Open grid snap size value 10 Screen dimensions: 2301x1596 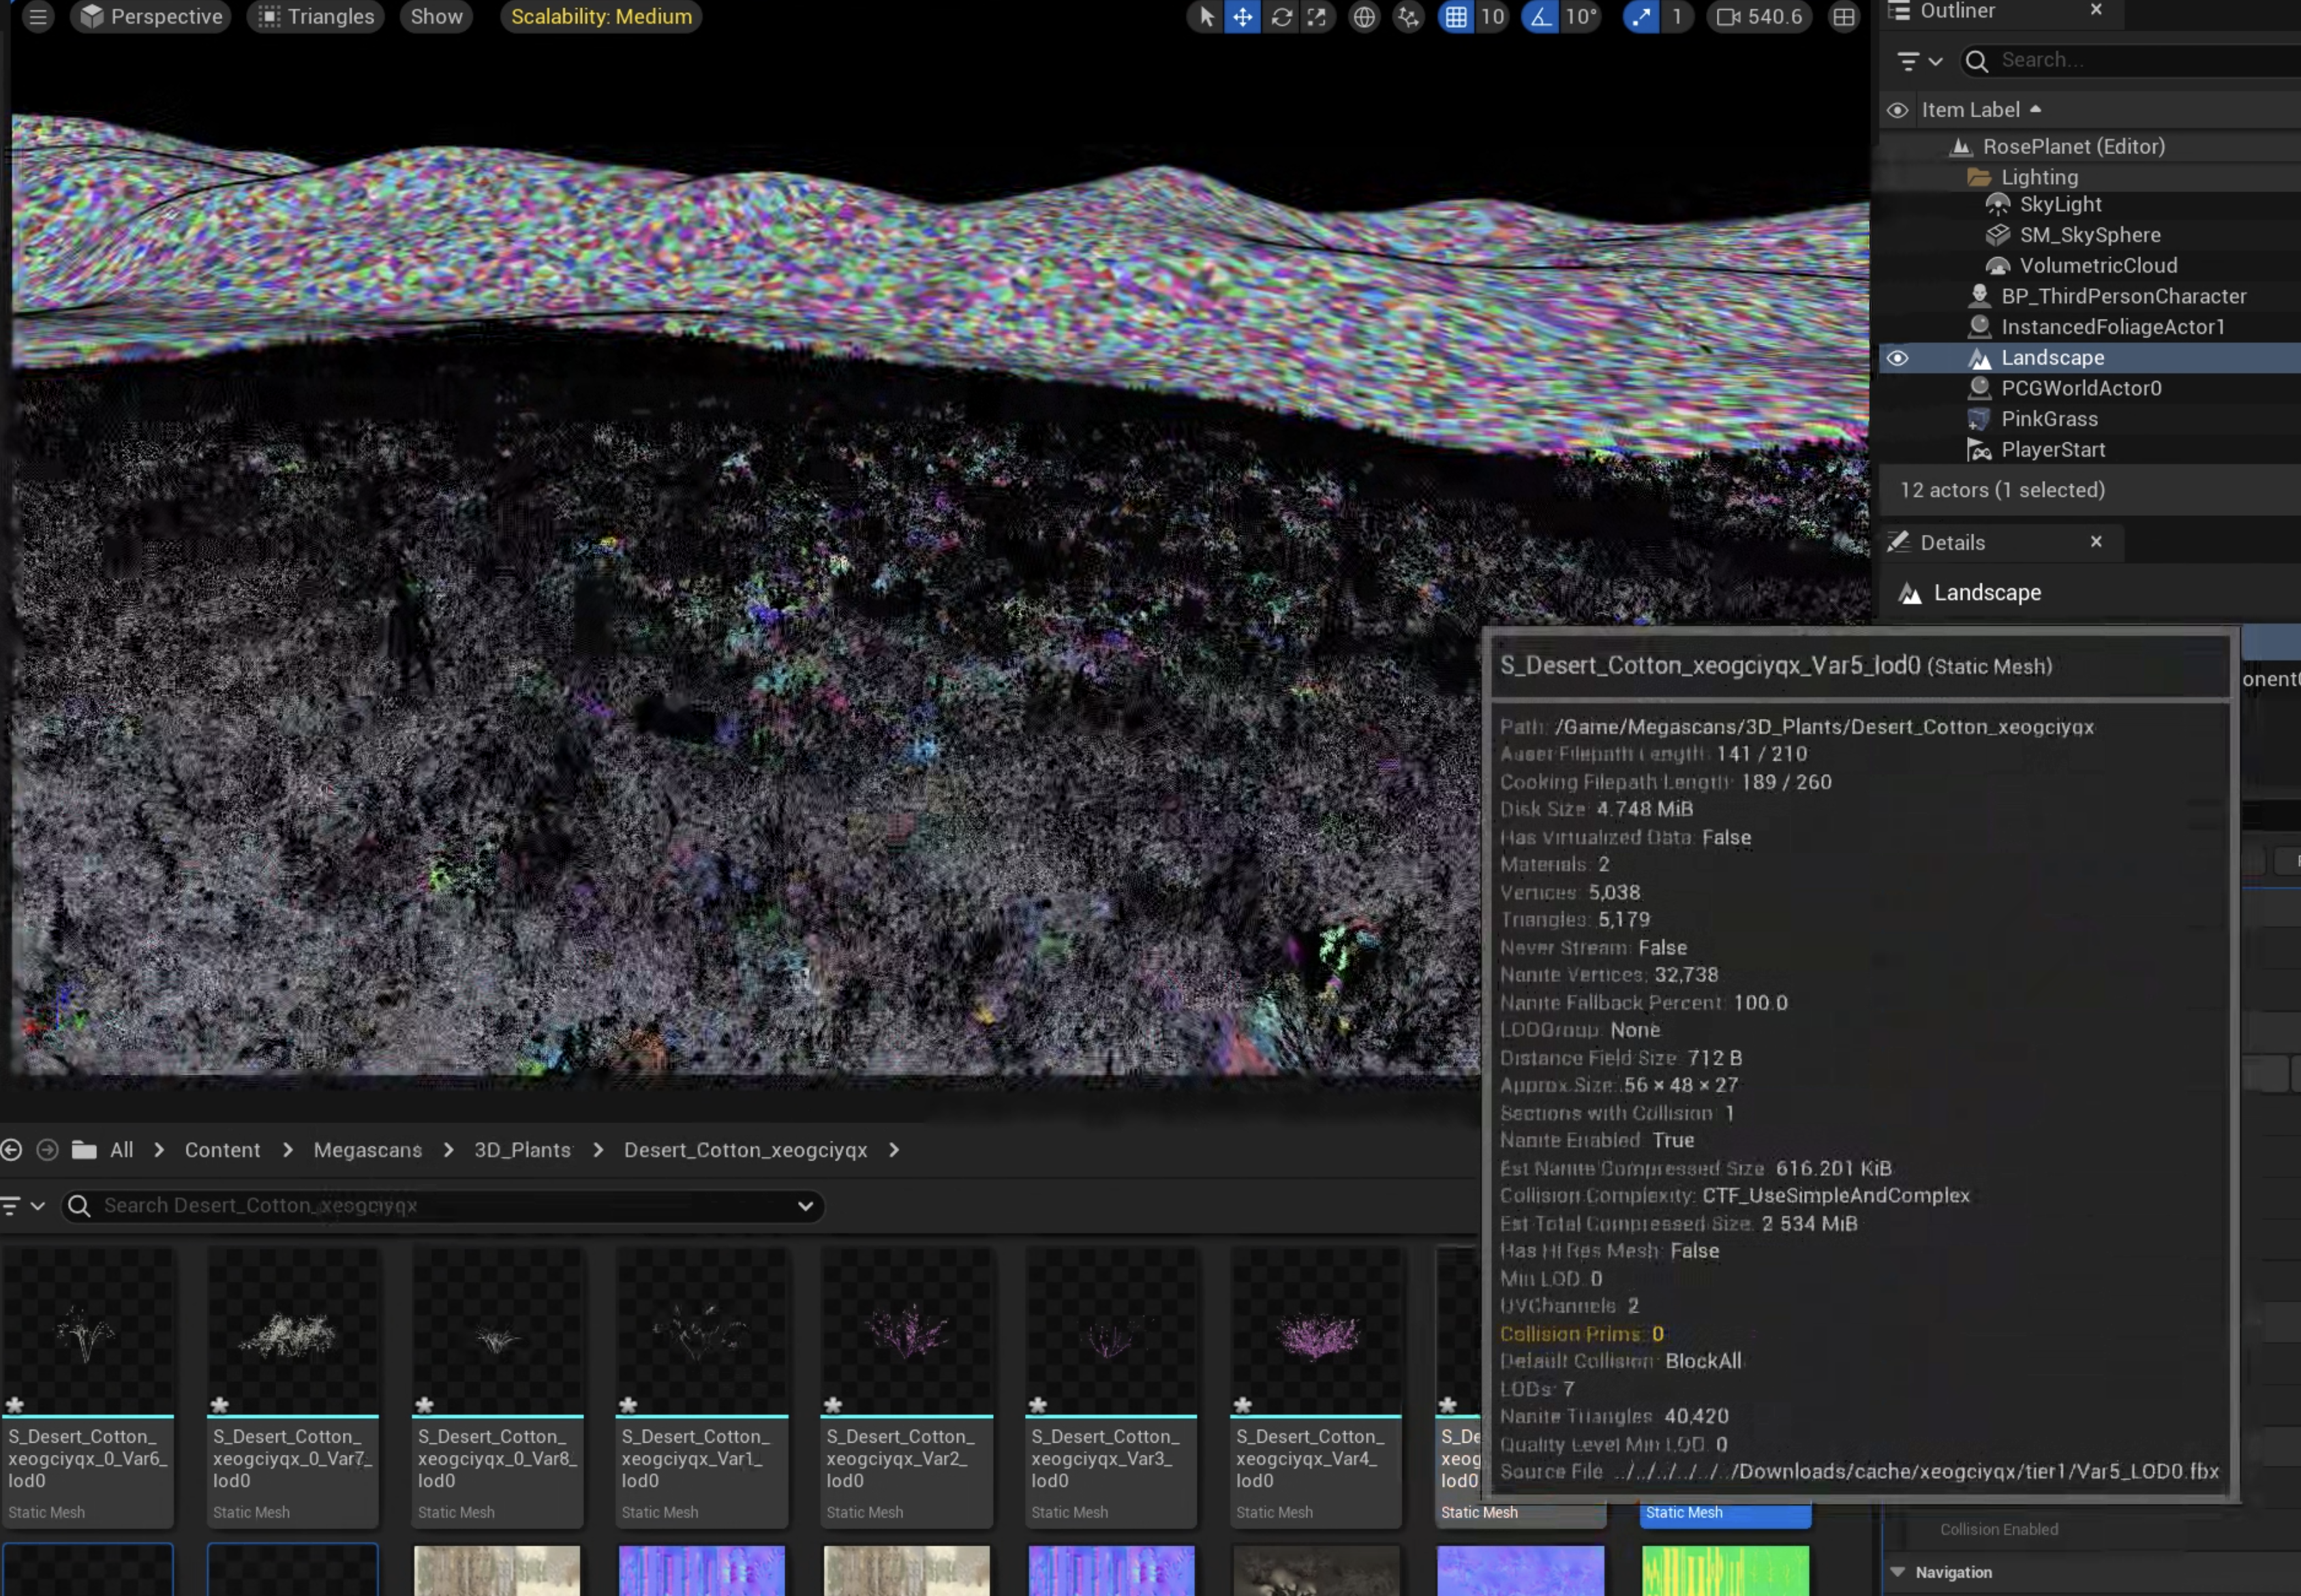point(1492,17)
